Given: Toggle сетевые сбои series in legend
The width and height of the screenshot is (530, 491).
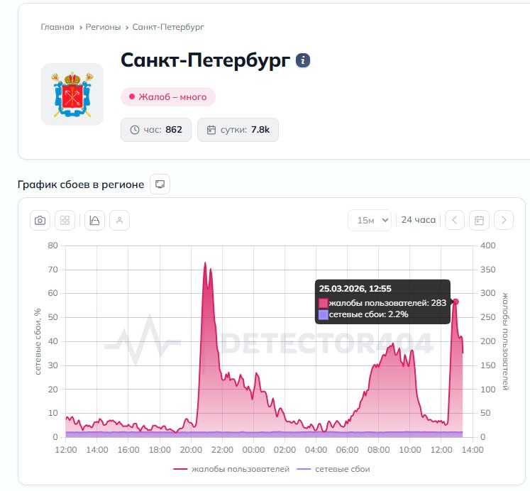Looking at the screenshot, I should tap(333, 469).
